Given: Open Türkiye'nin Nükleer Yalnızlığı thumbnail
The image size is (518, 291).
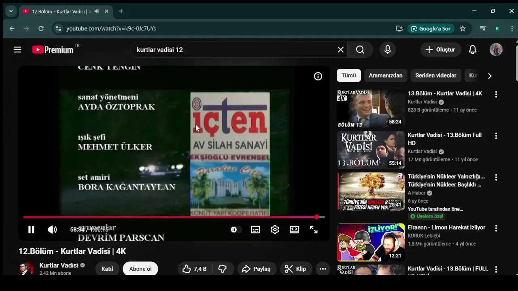Looking at the screenshot, I should pos(371,192).
